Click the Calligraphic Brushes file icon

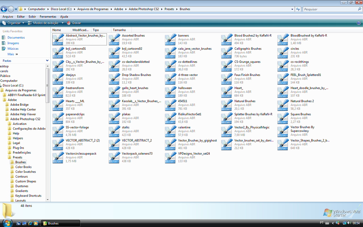coord(227,52)
